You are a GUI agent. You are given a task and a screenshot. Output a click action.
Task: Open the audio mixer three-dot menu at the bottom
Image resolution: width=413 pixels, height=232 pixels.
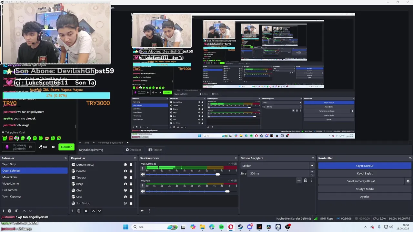tap(149, 211)
